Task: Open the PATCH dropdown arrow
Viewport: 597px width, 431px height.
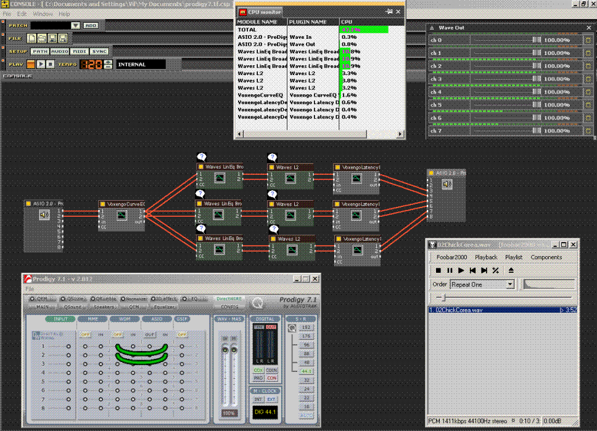Action: tap(75, 25)
